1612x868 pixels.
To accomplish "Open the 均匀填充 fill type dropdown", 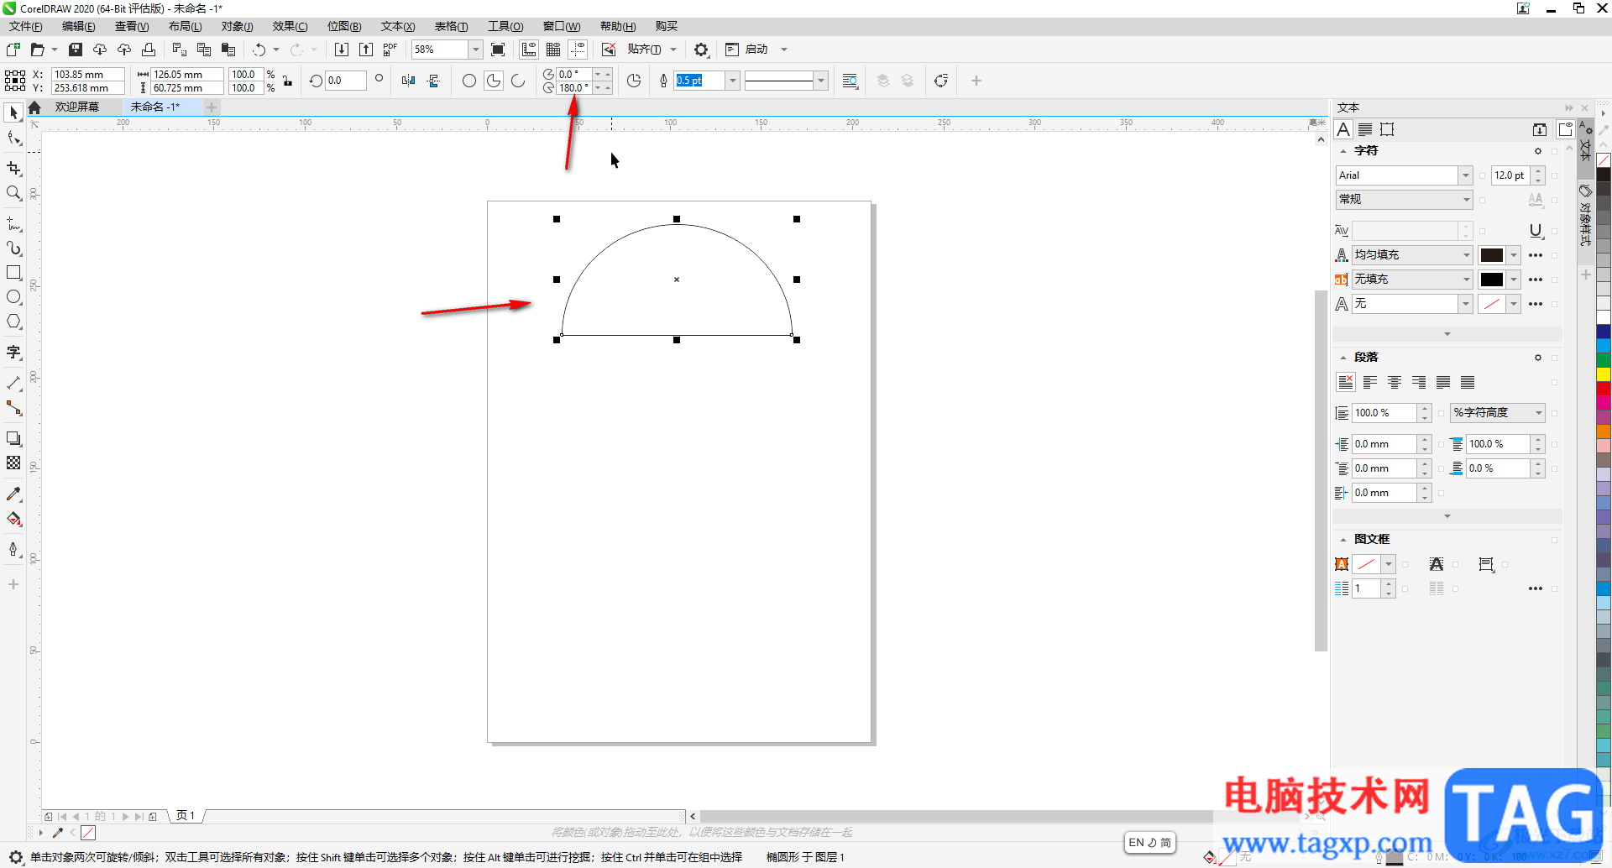I will tap(1467, 255).
